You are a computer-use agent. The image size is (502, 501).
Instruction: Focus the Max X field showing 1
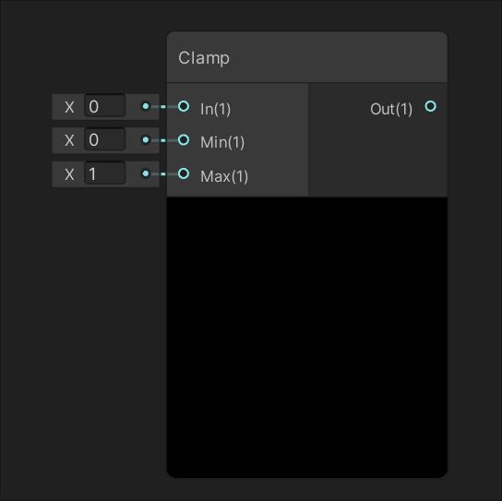coord(104,173)
